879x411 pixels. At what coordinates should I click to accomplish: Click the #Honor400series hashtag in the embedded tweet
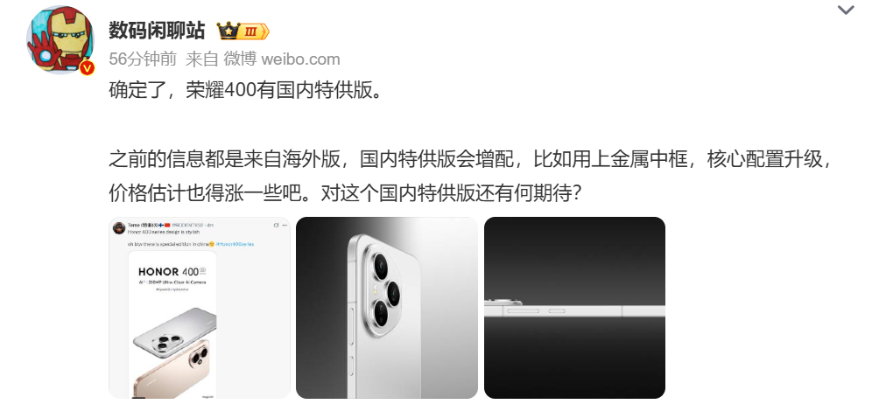[x=235, y=244]
